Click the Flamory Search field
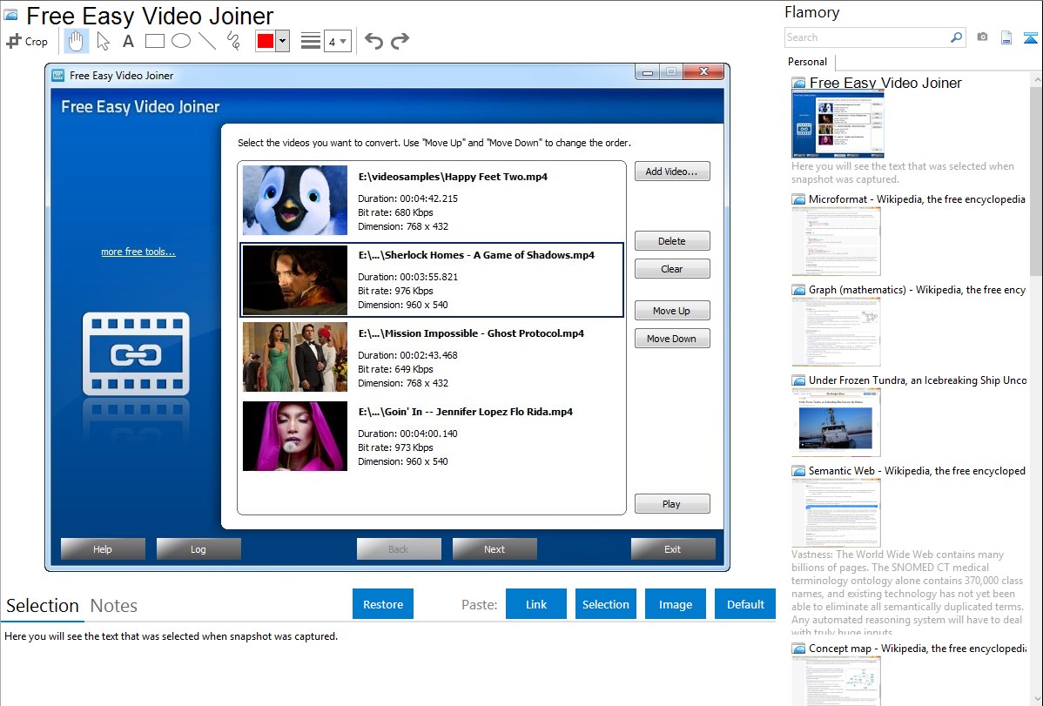This screenshot has width=1043, height=706. (867, 37)
